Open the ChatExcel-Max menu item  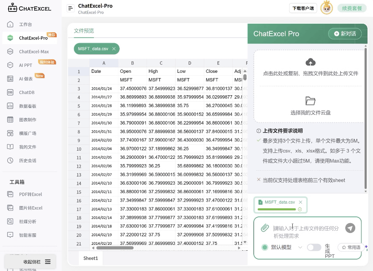click(30, 51)
